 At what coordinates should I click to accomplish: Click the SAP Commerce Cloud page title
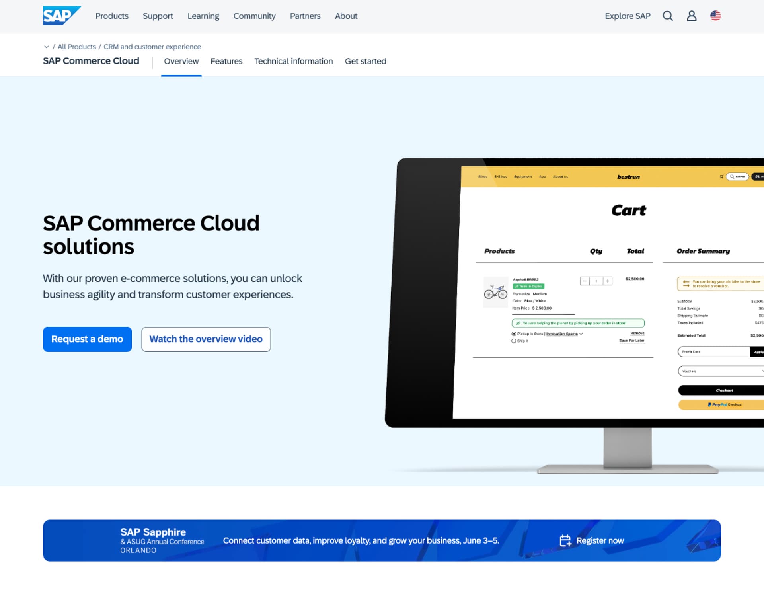tap(91, 61)
